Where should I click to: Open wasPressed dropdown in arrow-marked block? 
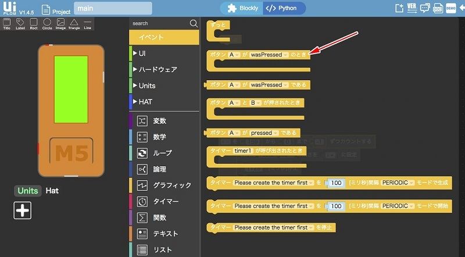click(x=269, y=55)
